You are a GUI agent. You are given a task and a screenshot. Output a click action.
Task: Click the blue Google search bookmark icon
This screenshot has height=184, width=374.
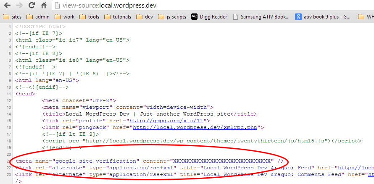point(298,17)
